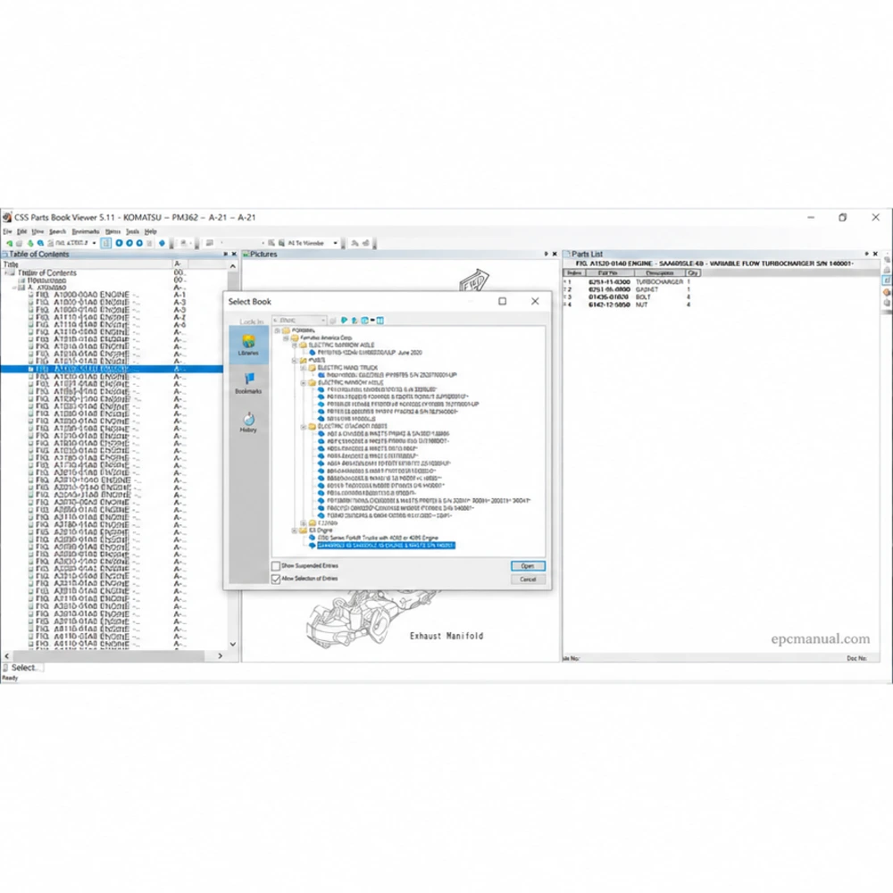Open the Help menu
This screenshot has height=893, width=893.
click(x=150, y=232)
